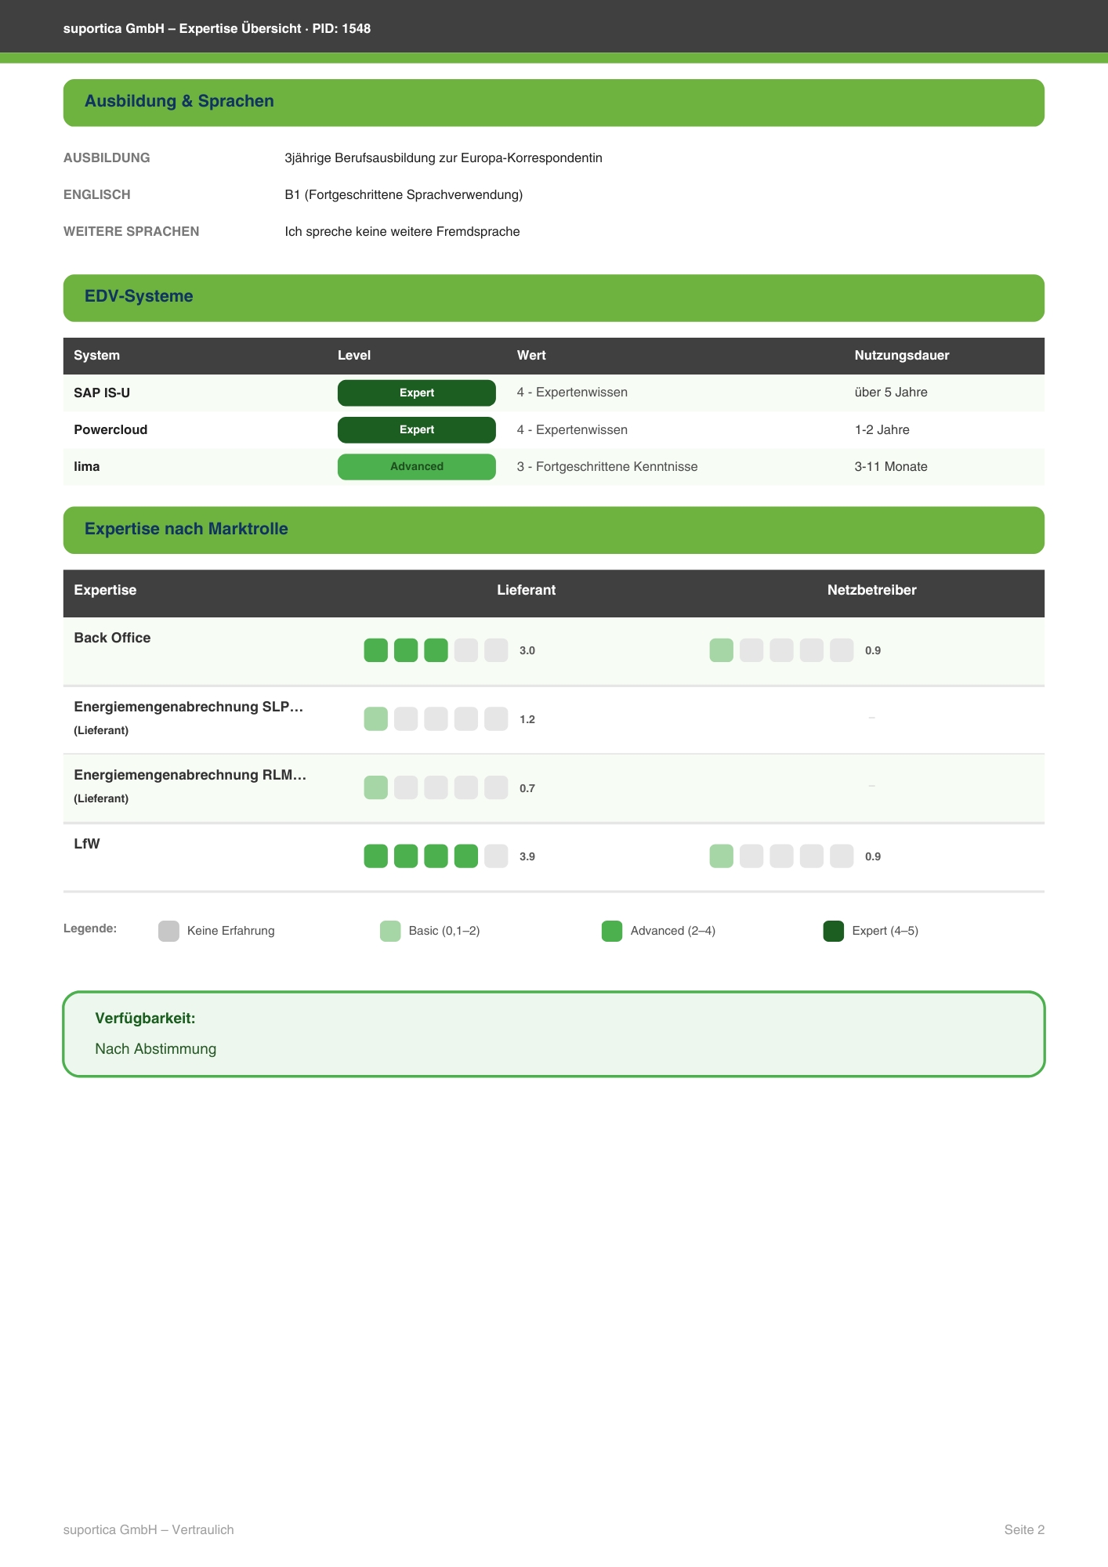1108x1567 pixels.
Task: Click the Lieferant score 0.7
Action: click(527, 788)
